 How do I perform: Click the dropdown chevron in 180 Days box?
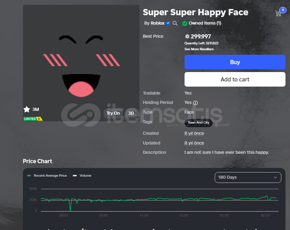(275, 178)
